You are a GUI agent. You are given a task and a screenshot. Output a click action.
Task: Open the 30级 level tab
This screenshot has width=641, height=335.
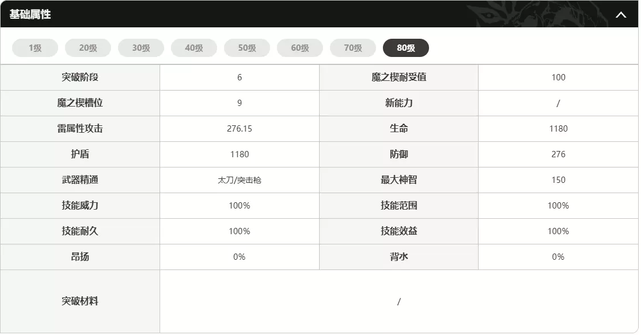point(141,48)
